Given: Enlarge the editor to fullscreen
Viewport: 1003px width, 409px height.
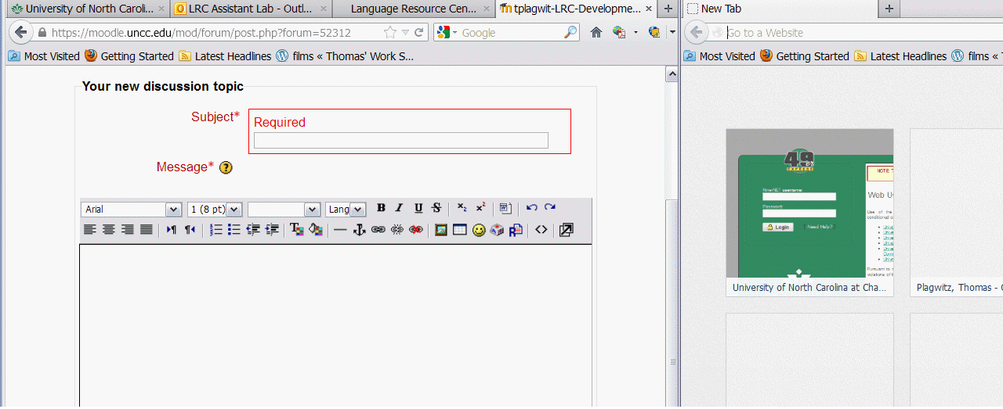Looking at the screenshot, I should [566, 230].
